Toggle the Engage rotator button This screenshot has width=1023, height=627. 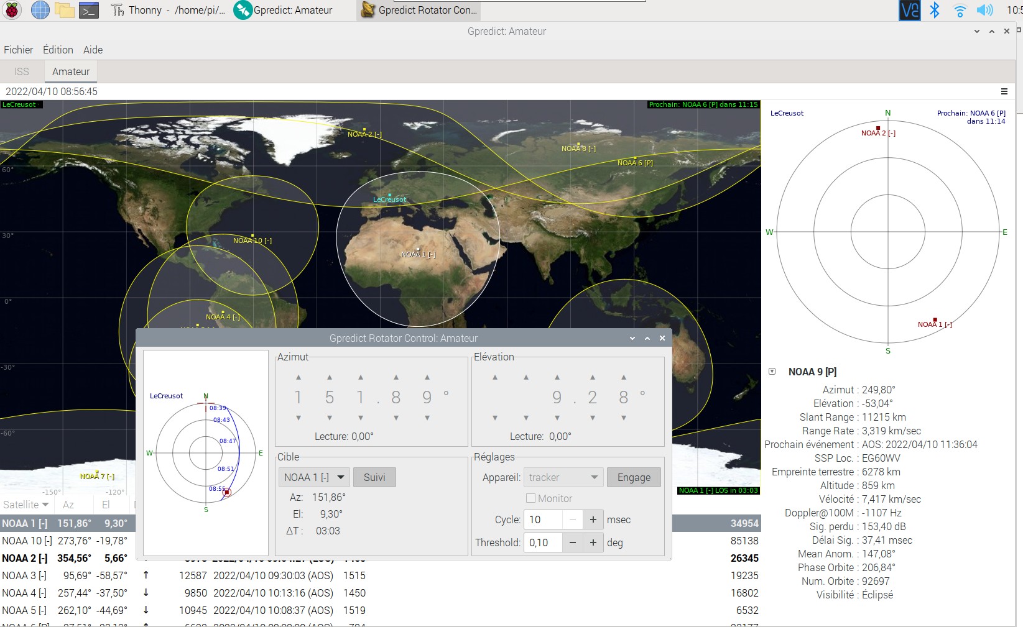pyautogui.click(x=634, y=477)
